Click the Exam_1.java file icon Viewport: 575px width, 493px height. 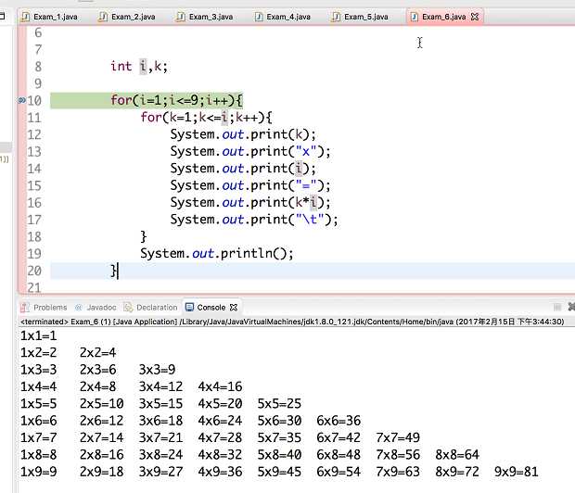pos(25,17)
